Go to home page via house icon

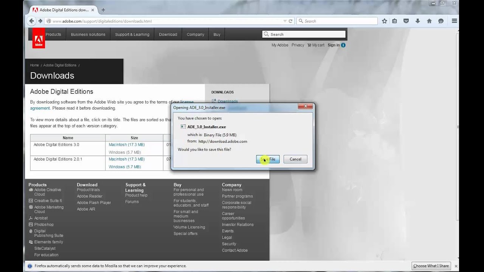click(429, 21)
